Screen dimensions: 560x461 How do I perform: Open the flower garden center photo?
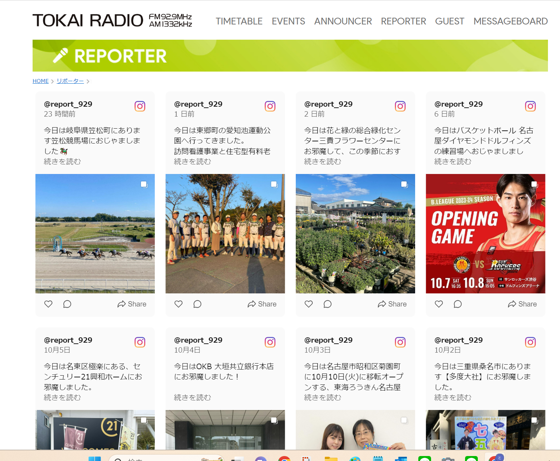tap(355, 234)
